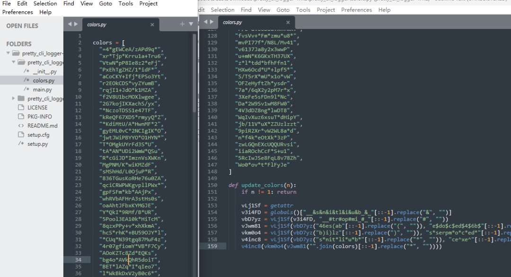Screen dimensions: 511x277
Task: Open Tools menu in right window
Action: point(303,10)
